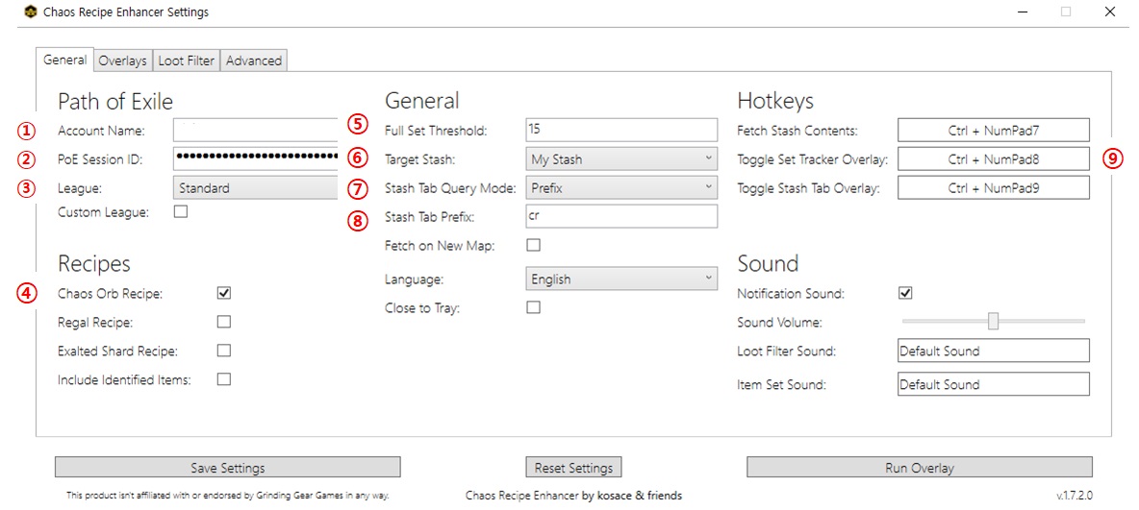
Task: Click the 'Sound' section heading
Action: (x=768, y=262)
